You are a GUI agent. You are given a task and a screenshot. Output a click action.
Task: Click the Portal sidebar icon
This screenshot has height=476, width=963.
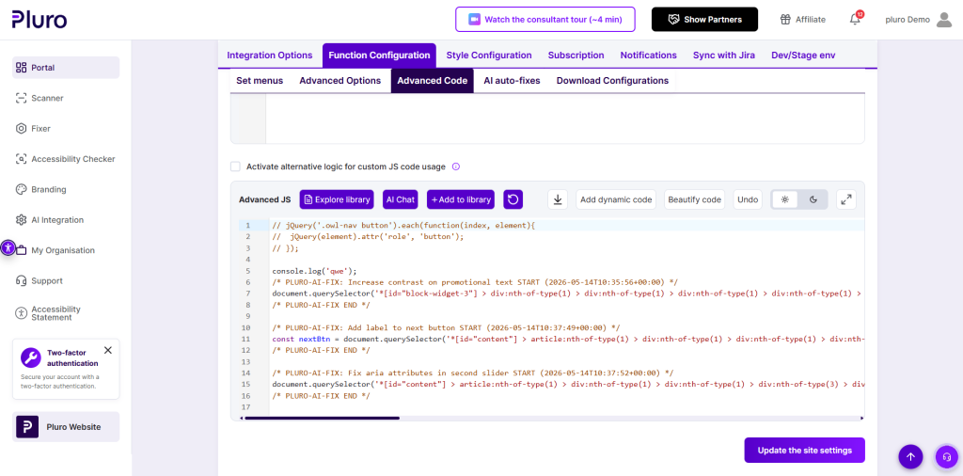click(21, 68)
